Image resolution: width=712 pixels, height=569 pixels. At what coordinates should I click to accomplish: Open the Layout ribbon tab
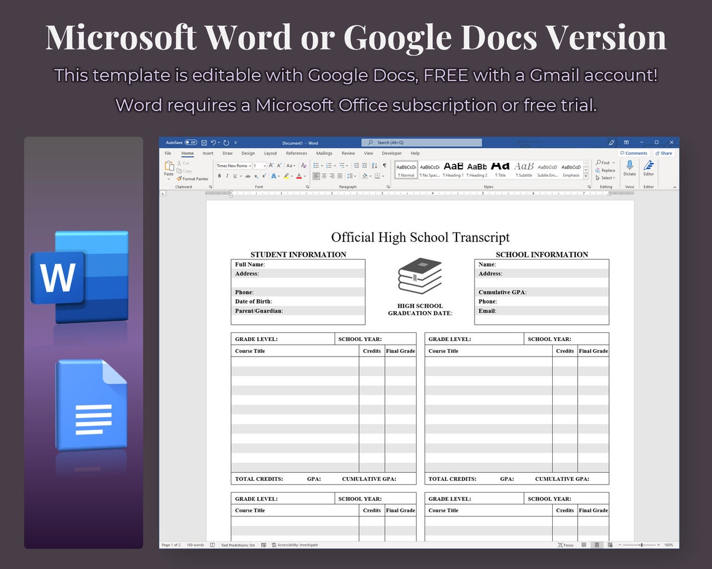270,154
